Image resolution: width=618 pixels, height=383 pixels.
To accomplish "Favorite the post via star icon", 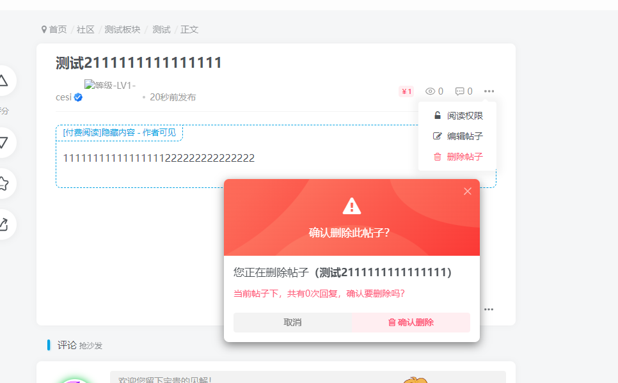I will (x=3, y=184).
